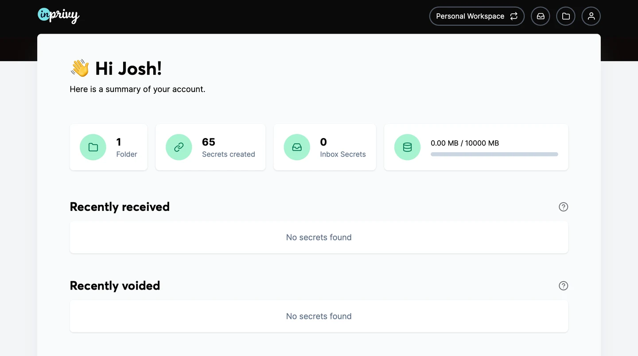Click the swap arrows icon in Personal Workspace
Screen dimensions: 638x356
[514, 16]
